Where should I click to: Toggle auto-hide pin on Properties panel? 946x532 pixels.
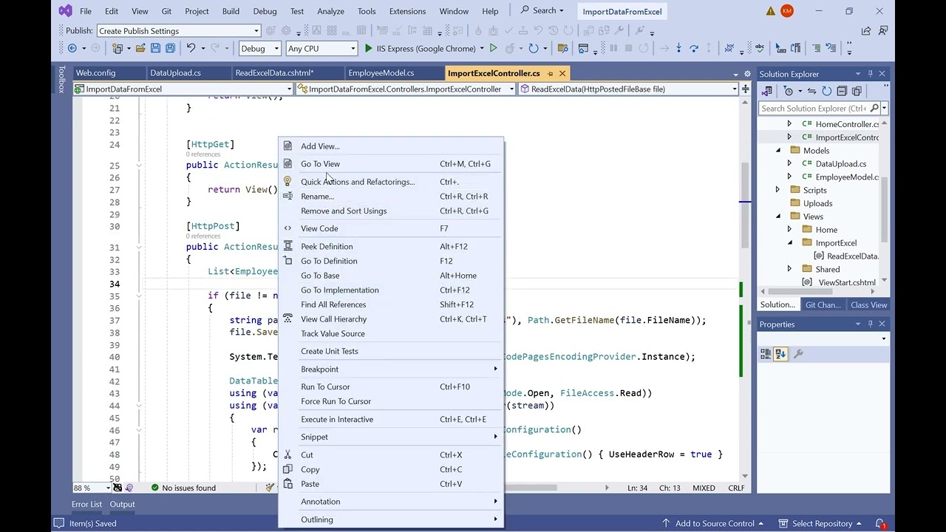[x=870, y=324]
